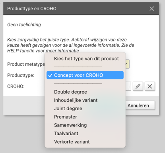The image size is (165, 153).
Task: Click the Product metatype label
Action: point(26,64)
